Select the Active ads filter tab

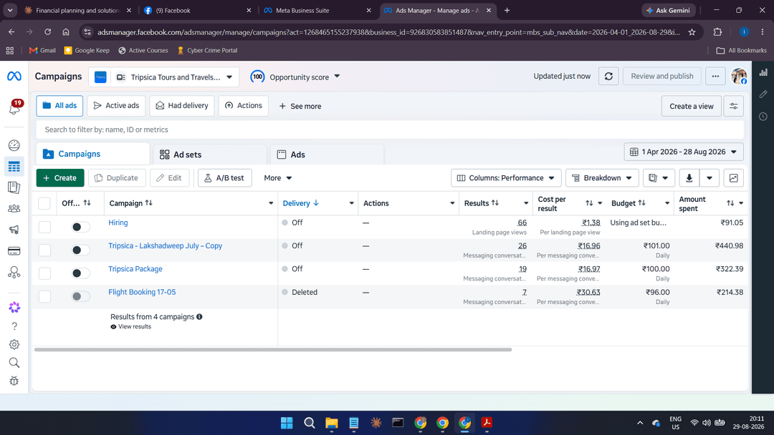point(117,106)
